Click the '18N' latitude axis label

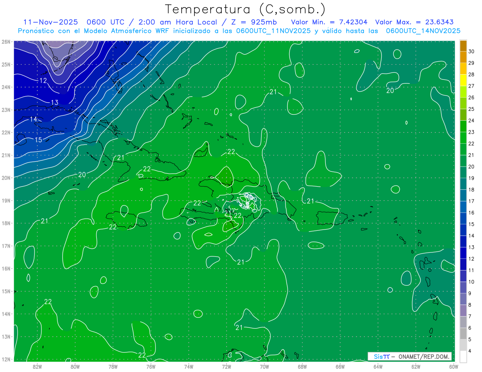(x=6, y=223)
